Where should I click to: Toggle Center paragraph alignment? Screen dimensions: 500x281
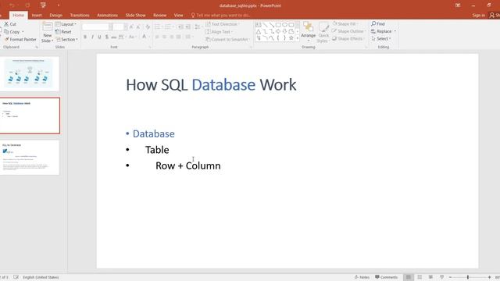pos(164,37)
